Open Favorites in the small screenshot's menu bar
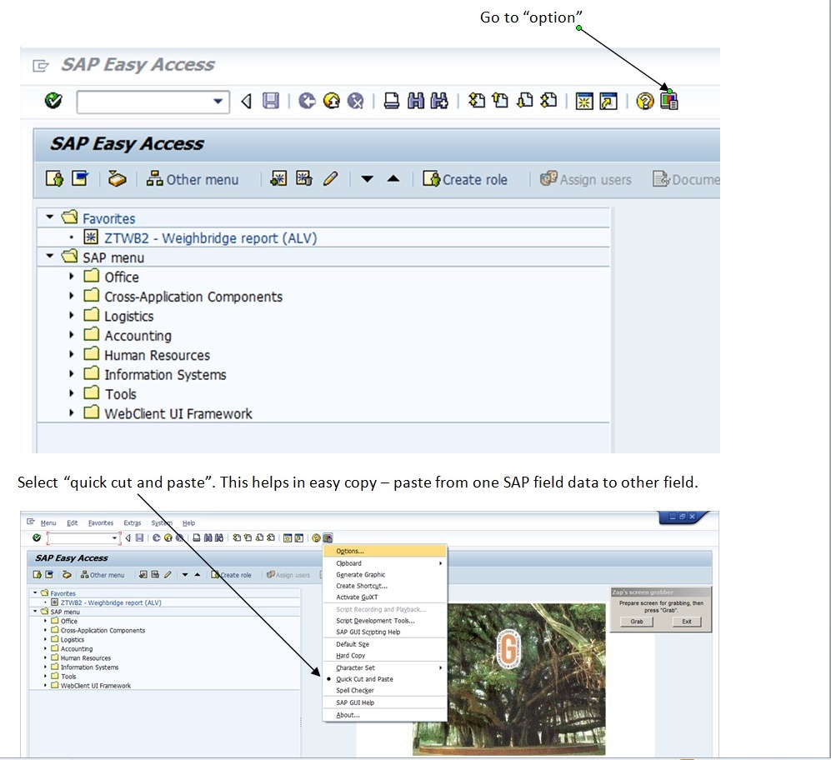Image resolution: width=831 pixels, height=760 pixels. (x=101, y=522)
